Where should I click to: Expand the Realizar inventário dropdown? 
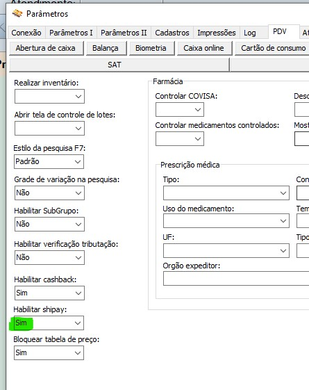pos(49,96)
